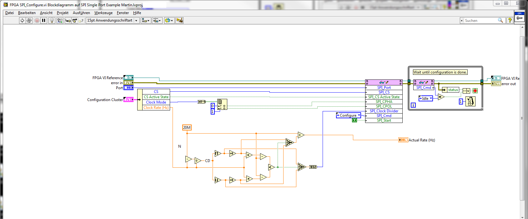Open the Ausführen menu
This screenshot has height=219, width=528.
[81, 13]
